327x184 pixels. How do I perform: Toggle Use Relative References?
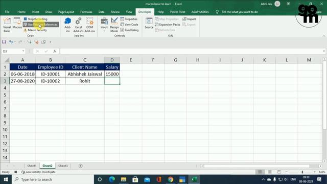point(41,25)
